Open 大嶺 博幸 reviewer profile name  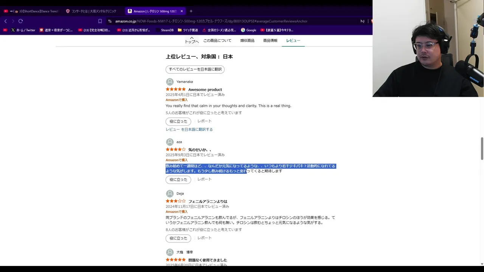click(185, 252)
